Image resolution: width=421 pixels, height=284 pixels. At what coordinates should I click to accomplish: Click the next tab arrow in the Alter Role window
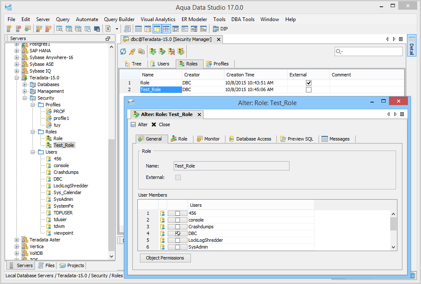[395, 114]
